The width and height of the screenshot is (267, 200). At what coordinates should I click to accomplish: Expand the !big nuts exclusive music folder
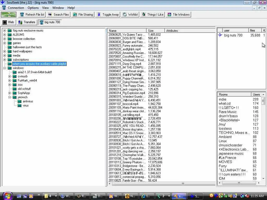click(5, 31)
